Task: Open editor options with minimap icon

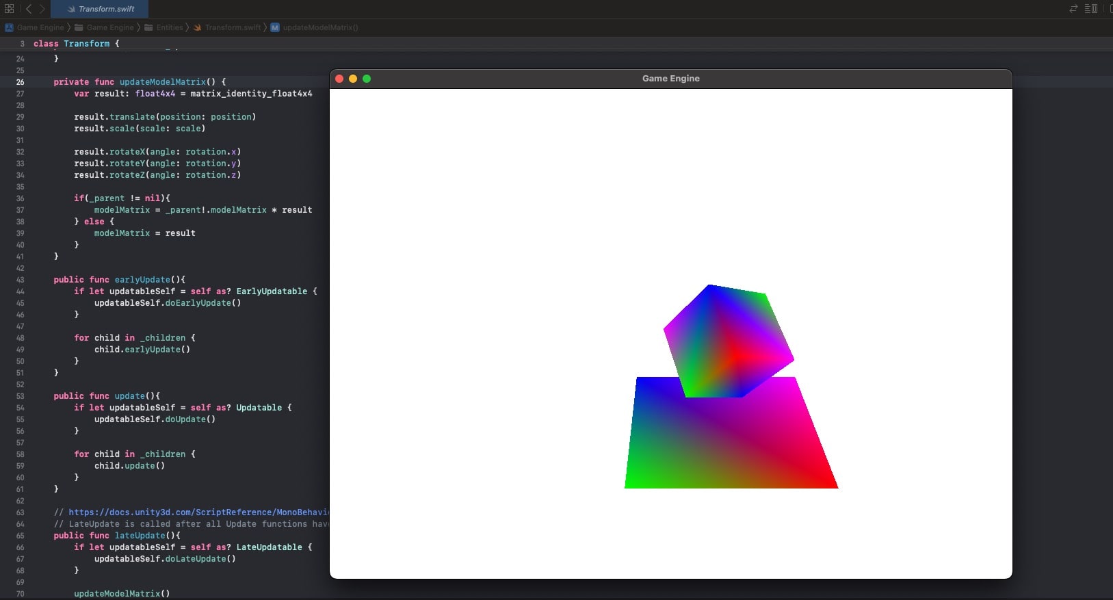Action: click(1091, 9)
